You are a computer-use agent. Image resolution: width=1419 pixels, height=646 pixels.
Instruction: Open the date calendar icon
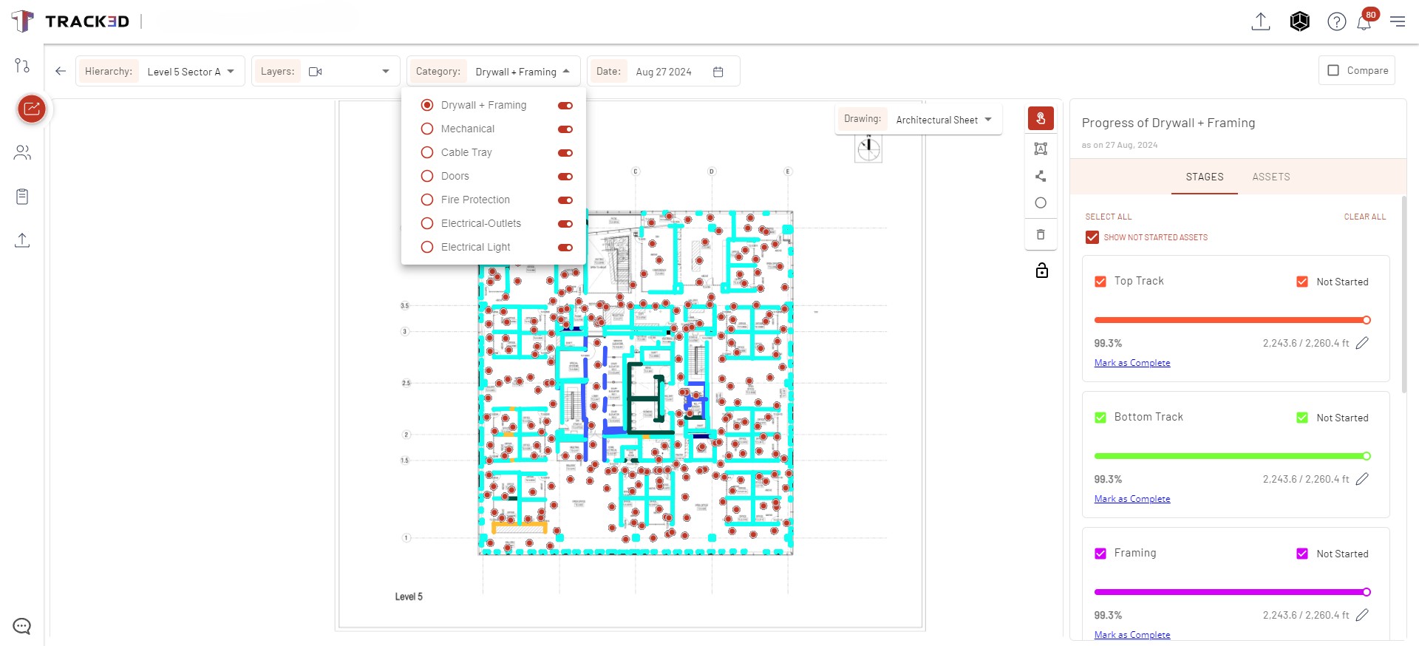[718, 72]
